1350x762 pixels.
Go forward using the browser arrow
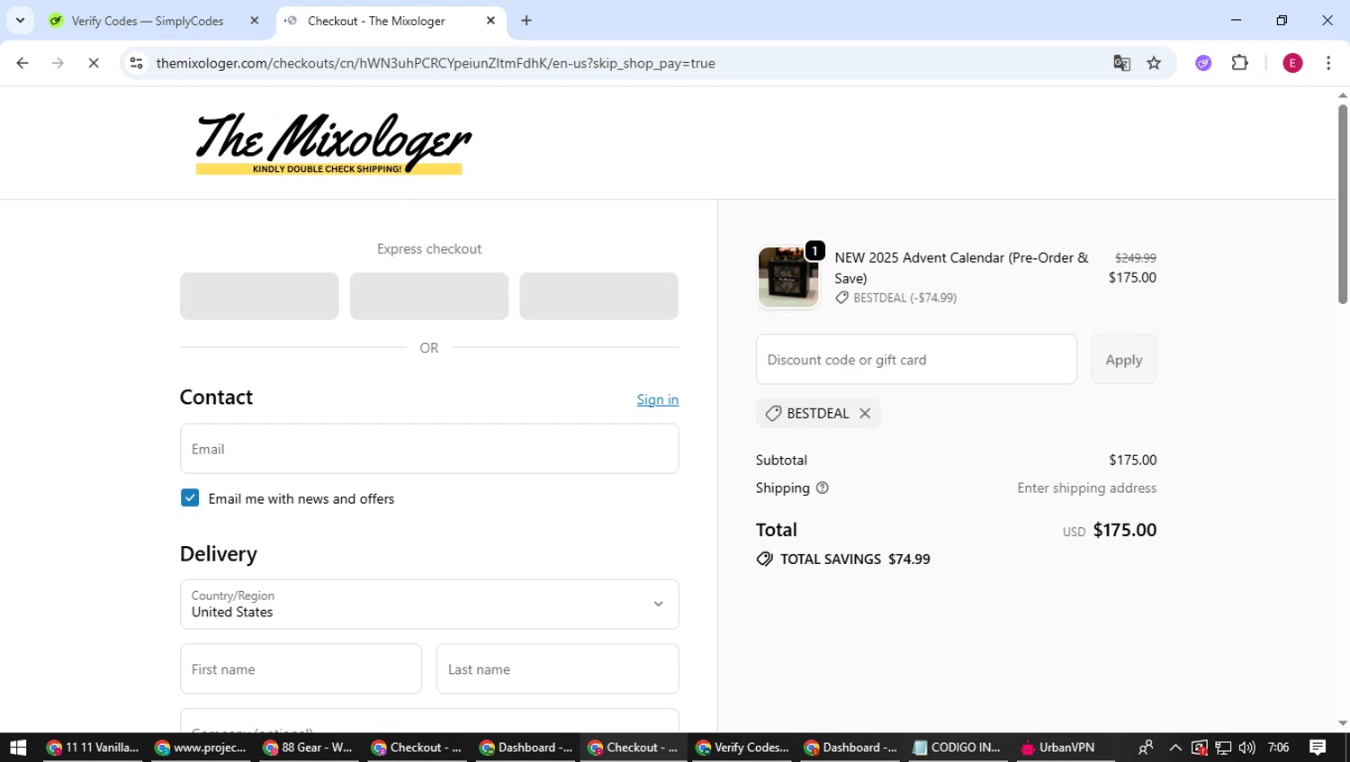point(58,63)
